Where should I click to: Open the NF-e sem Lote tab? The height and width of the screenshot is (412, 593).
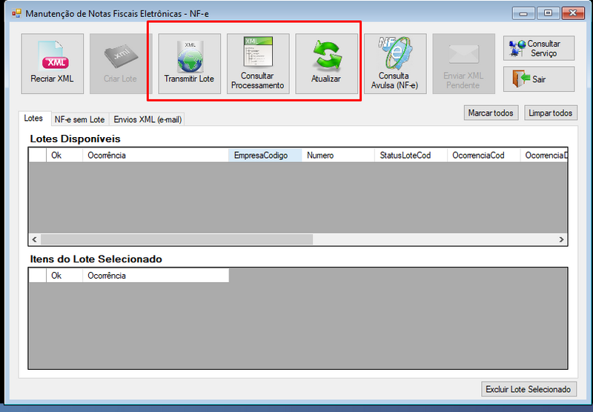79,119
